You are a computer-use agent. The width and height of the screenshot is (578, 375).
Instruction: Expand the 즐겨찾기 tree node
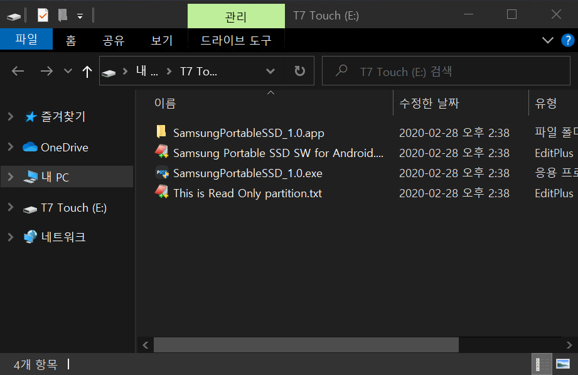[10, 117]
